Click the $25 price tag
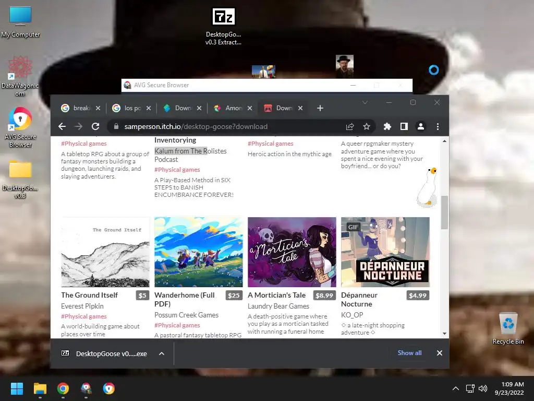This screenshot has width=534, height=401. (x=234, y=296)
